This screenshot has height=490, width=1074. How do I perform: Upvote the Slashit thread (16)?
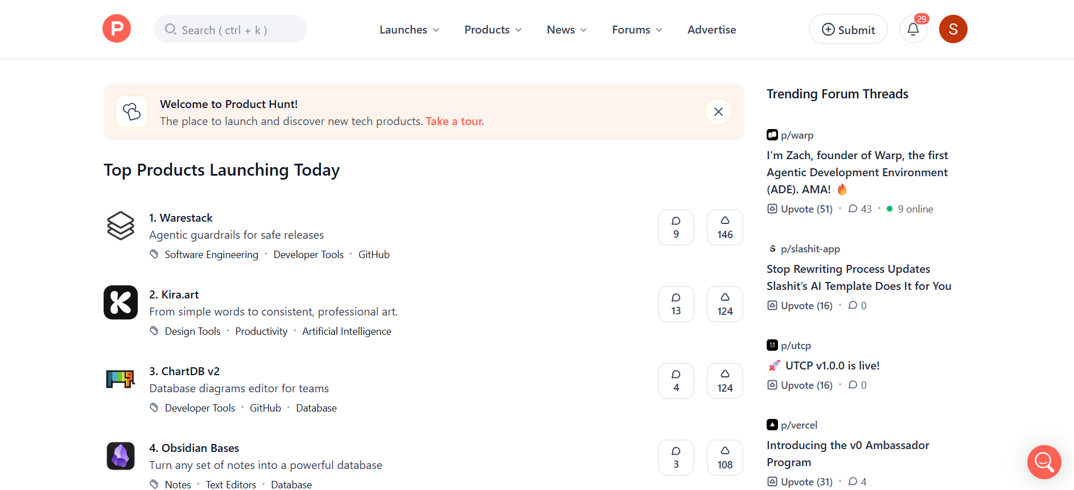(x=800, y=306)
